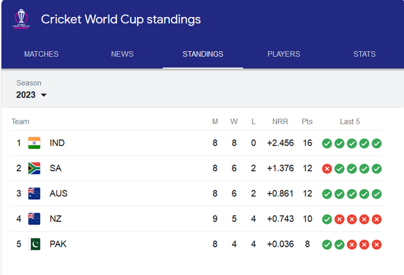The width and height of the screenshot is (404, 275).
Task: Click India's last green checkmark result
Action: click(x=377, y=143)
